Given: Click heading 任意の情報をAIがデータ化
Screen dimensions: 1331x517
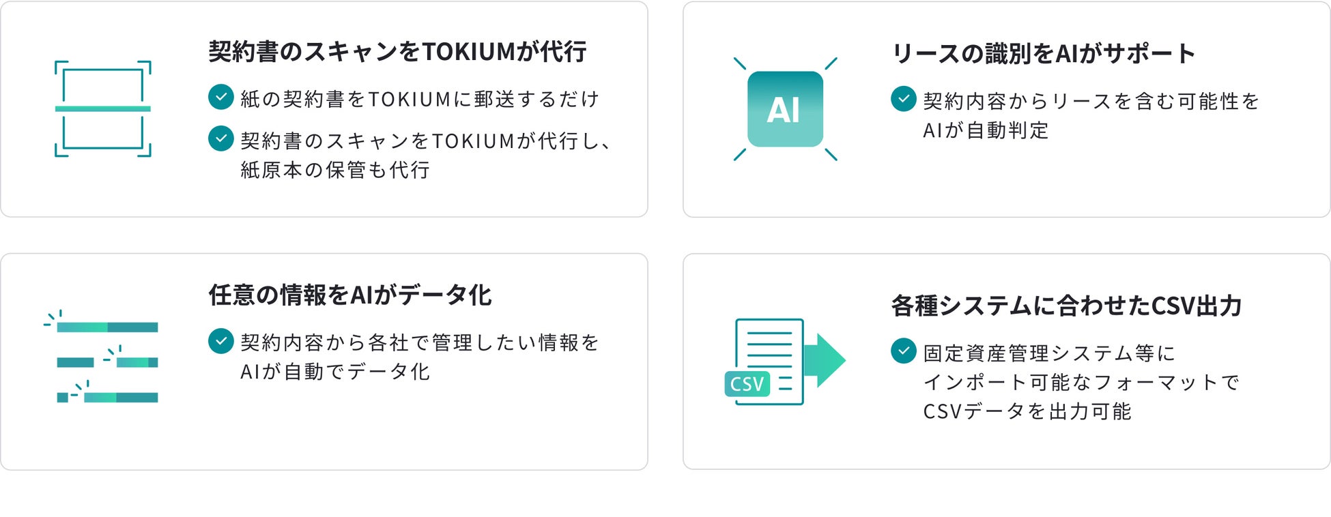Looking at the screenshot, I should (x=349, y=295).
